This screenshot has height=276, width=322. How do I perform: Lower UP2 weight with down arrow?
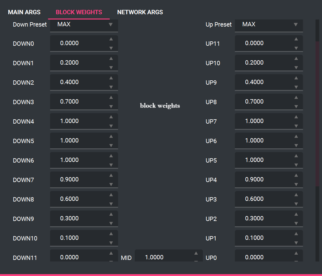tap(296, 223)
